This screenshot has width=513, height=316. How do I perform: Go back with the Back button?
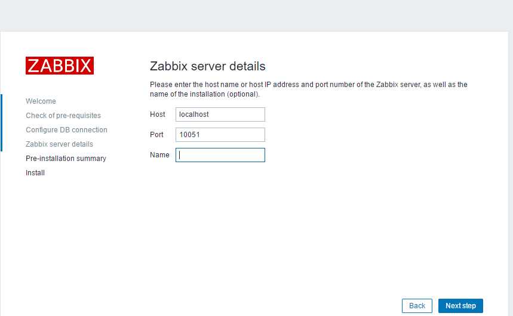point(417,306)
